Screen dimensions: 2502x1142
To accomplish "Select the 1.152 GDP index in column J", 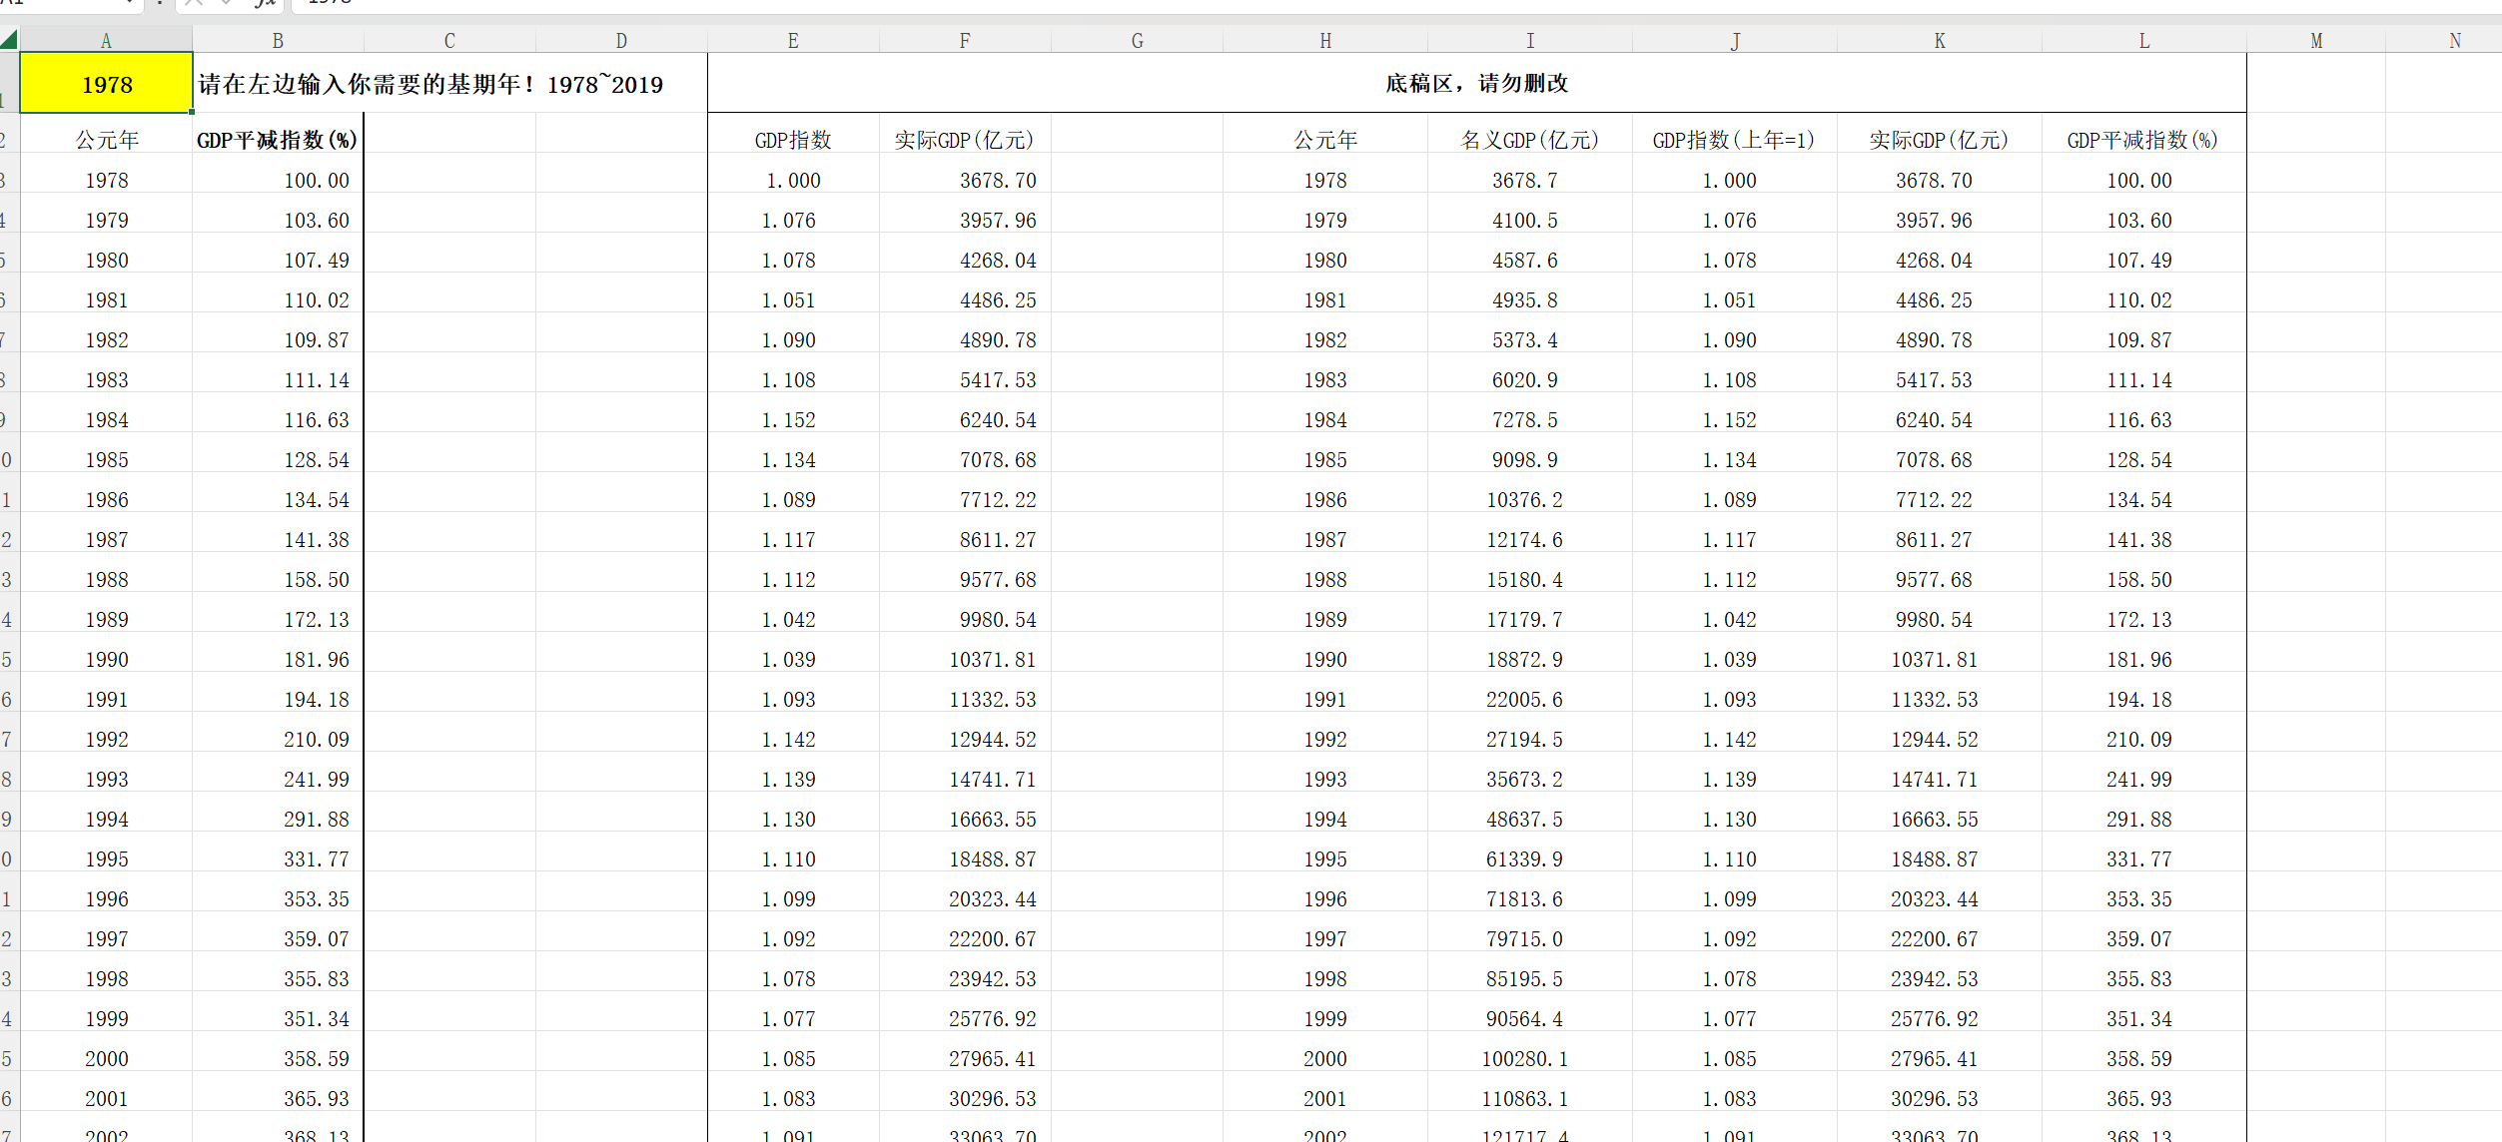I will click(x=1729, y=420).
